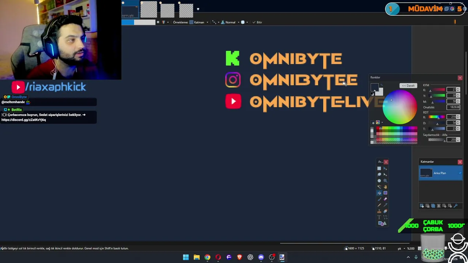Select the Shapes tool
468x263 pixels.
coord(382,223)
